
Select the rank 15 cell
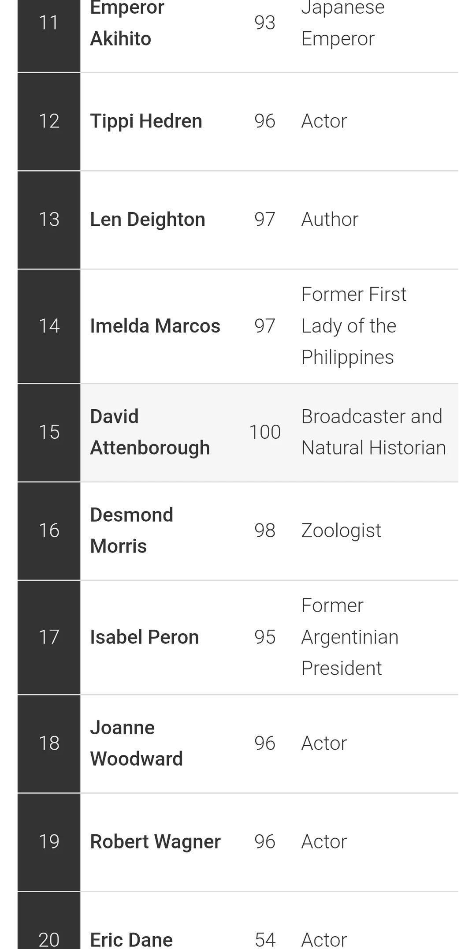point(49,432)
